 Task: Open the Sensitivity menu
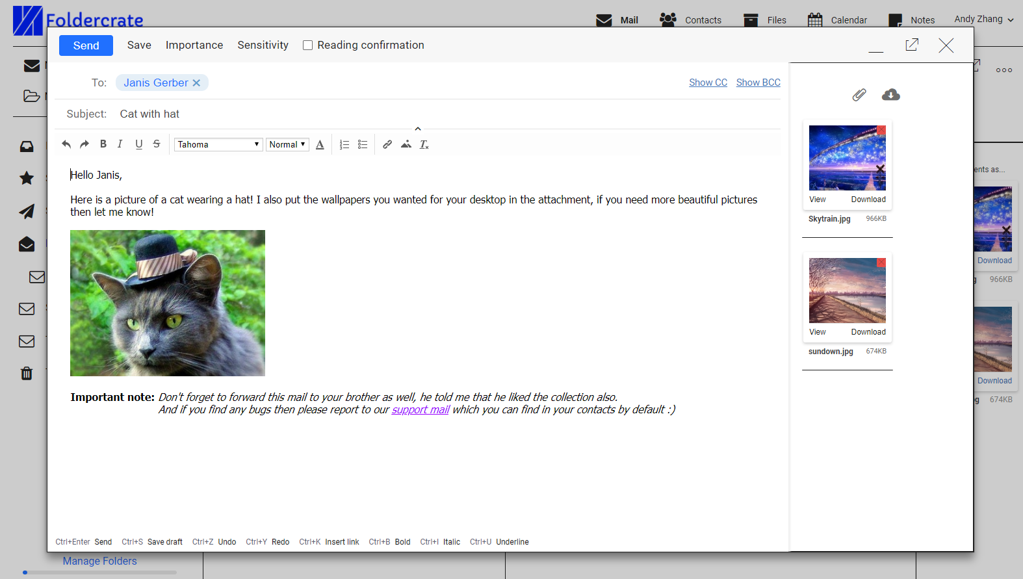pos(263,45)
